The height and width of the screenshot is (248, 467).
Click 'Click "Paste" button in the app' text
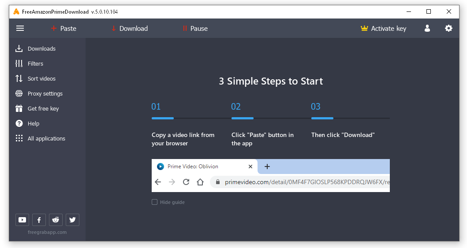[262, 139]
